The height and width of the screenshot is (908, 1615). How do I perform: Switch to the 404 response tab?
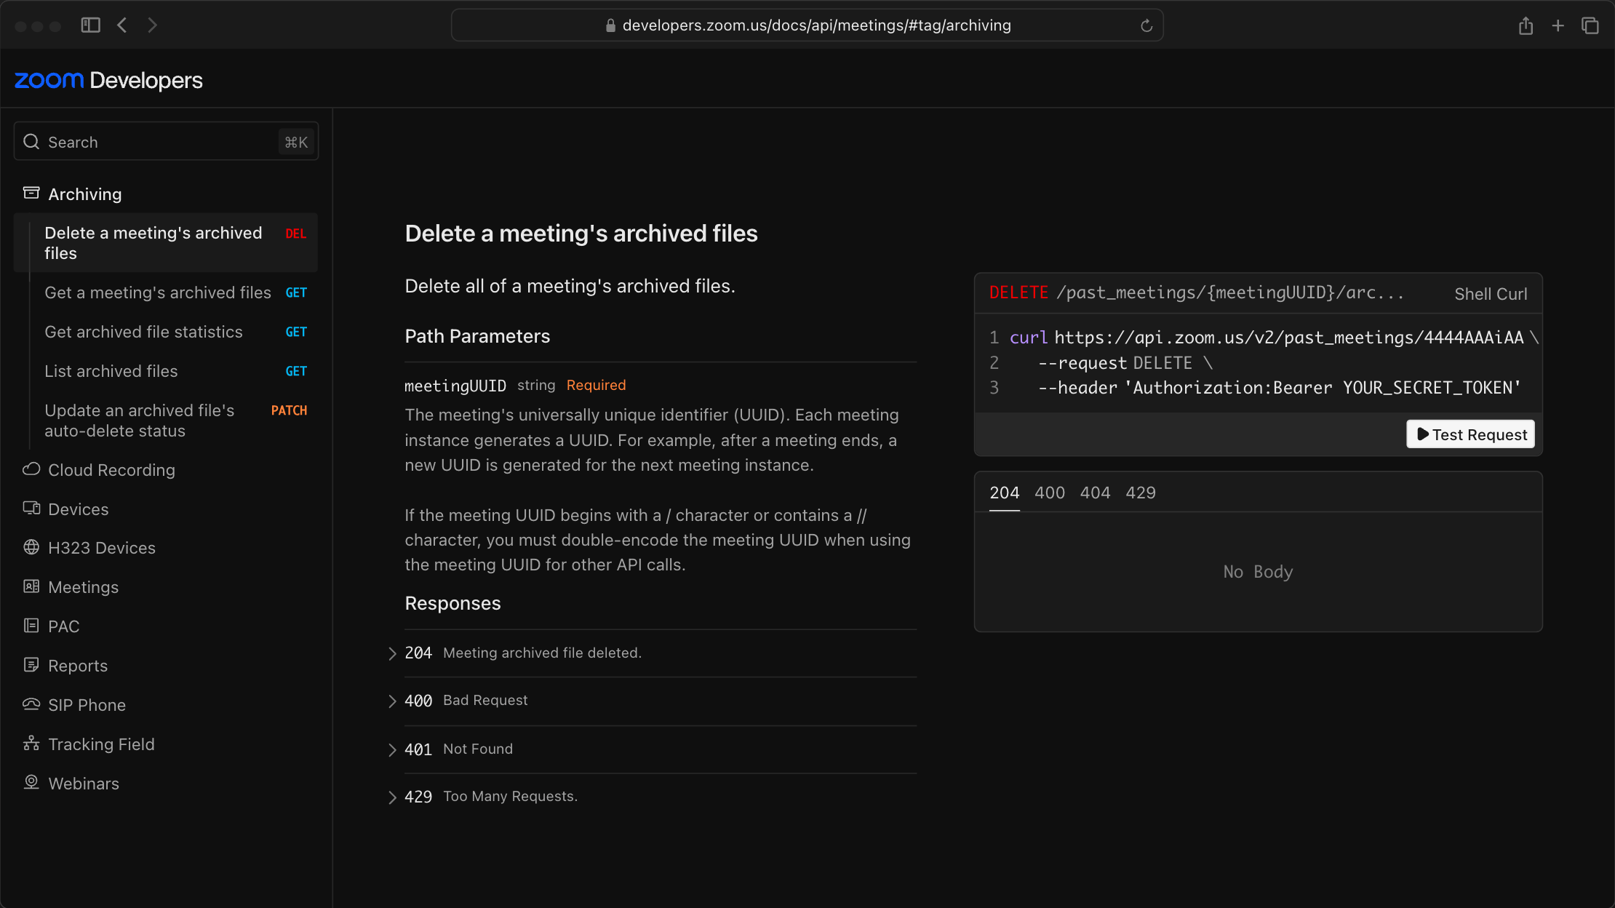point(1095,493)
